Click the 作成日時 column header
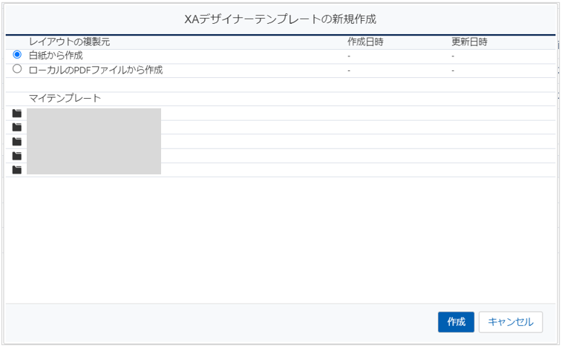This screenshot has width=562, height=348. point(365,42)
